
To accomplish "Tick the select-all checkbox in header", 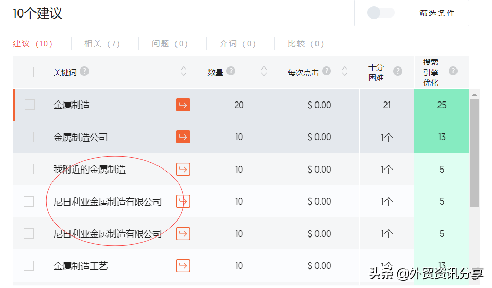I will (x=29, y=72).
